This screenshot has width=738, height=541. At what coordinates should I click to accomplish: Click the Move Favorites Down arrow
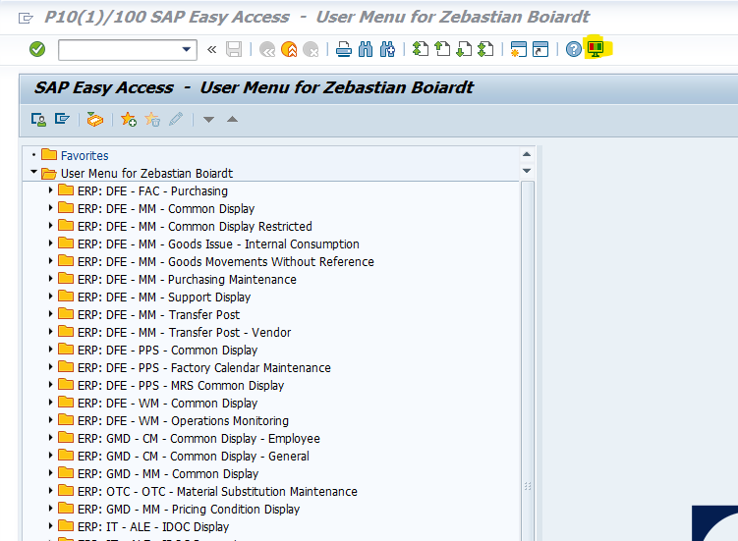coord(209,120)
